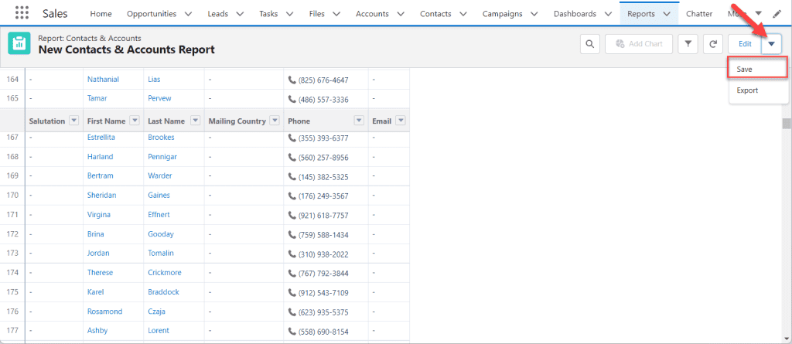Select Save from the dropdown menu
Screen dimensions: 792x344
point(758,68)
